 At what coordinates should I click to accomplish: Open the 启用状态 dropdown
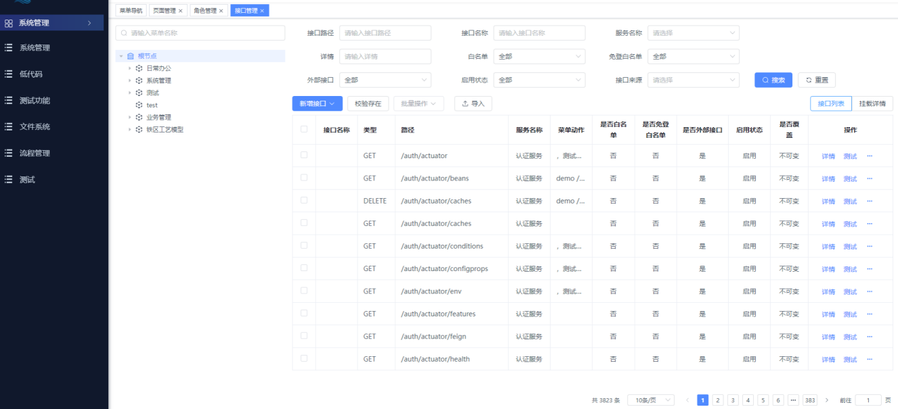click(539, 80)
